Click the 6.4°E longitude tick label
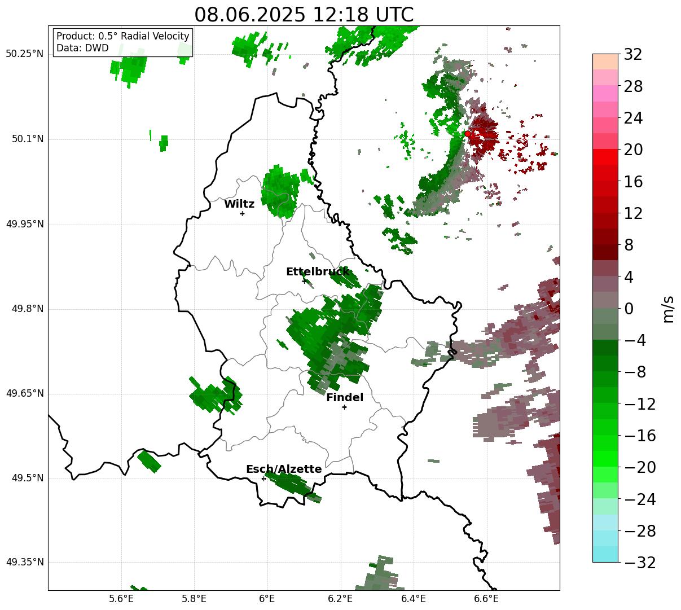The height and width of the screenshot is (610, 681). [x=413, y=598]
